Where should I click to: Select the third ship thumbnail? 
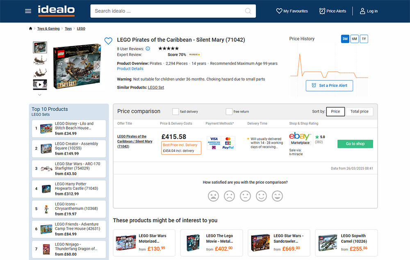point(40,73)
